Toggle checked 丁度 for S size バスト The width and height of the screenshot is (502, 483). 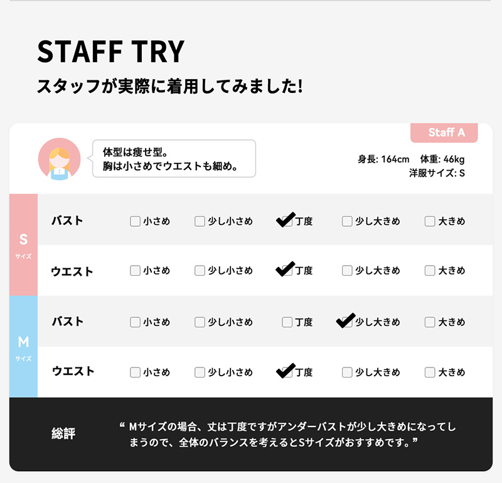coord(287,221)
